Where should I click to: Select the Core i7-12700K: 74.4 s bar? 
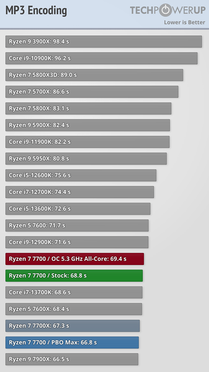pyautogui.click(x=80, y=192)
